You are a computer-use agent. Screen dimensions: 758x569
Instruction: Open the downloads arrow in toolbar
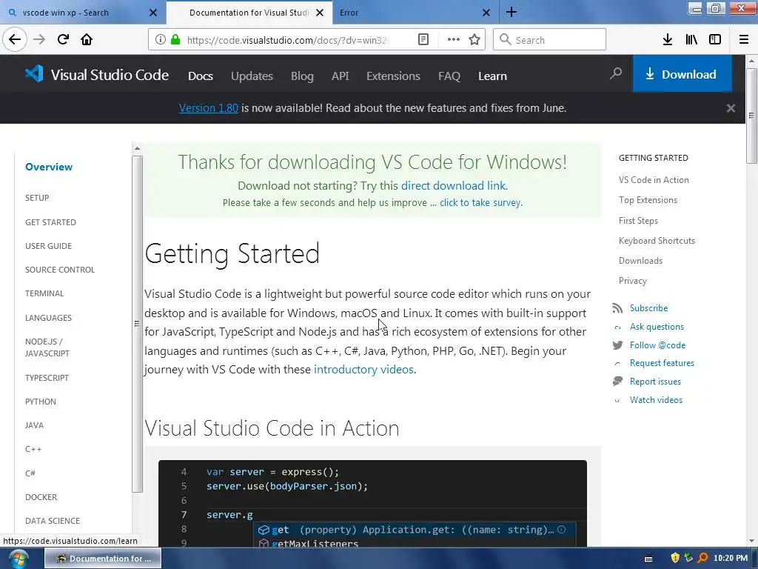click(x=668, y=40)
